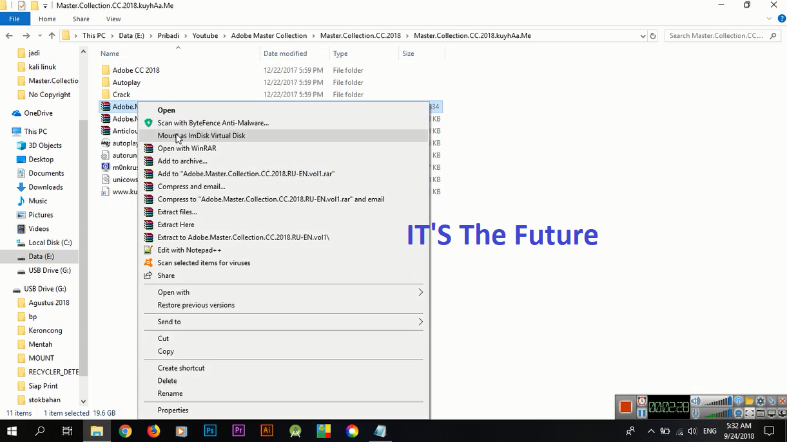Enable webcam capture in the recorder

739,414
